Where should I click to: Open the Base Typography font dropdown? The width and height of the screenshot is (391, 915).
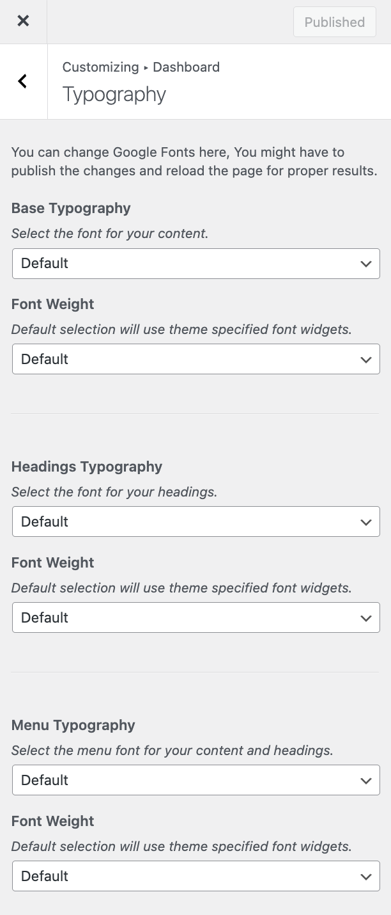[x=195, y=264]
